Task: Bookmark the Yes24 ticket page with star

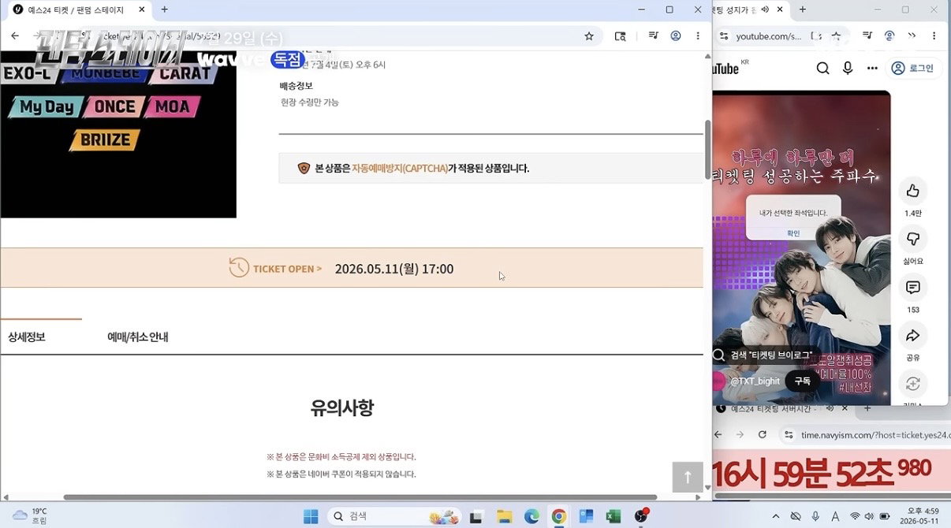Action: pos(589,36)
